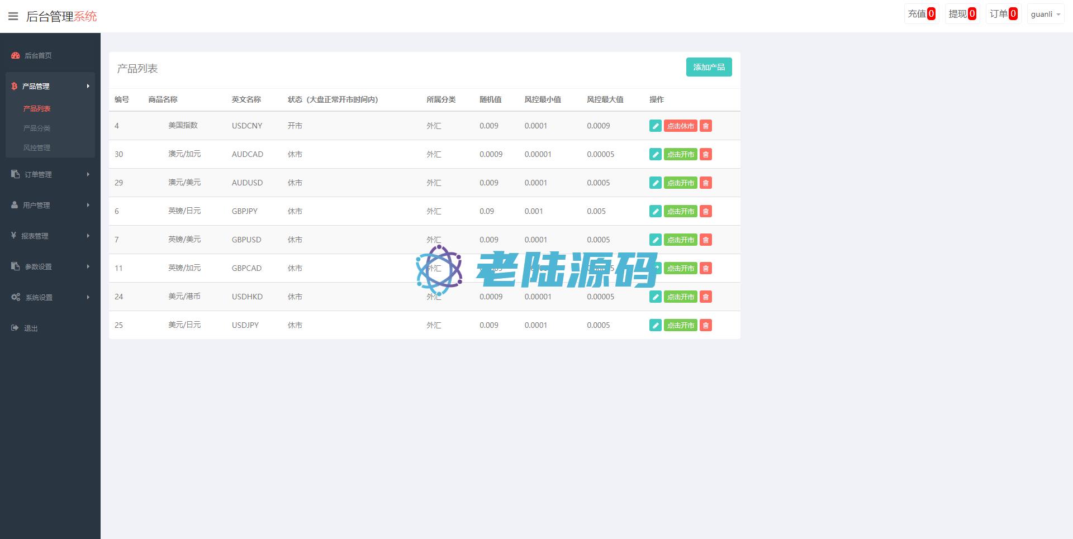Click the hamburger menu icon in header
The width and height of the screenshot is (1073, 539).
click(13, 16)
